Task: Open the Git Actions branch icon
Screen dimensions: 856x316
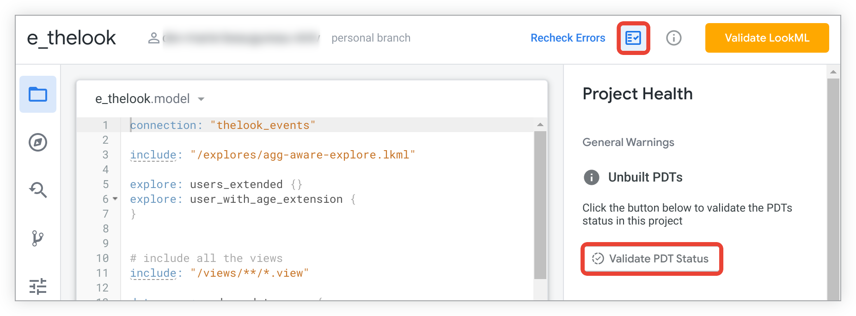Action: 38,238
